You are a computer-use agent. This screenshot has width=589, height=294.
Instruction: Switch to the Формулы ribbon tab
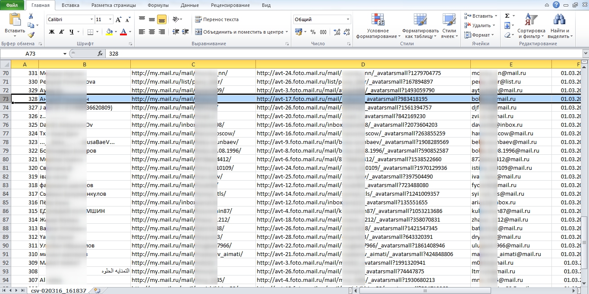coord(158,5)
